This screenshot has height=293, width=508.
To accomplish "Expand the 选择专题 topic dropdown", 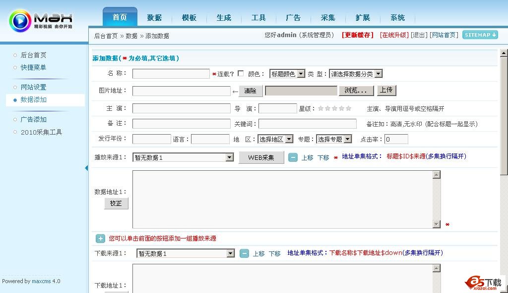I will coord(334,139).
